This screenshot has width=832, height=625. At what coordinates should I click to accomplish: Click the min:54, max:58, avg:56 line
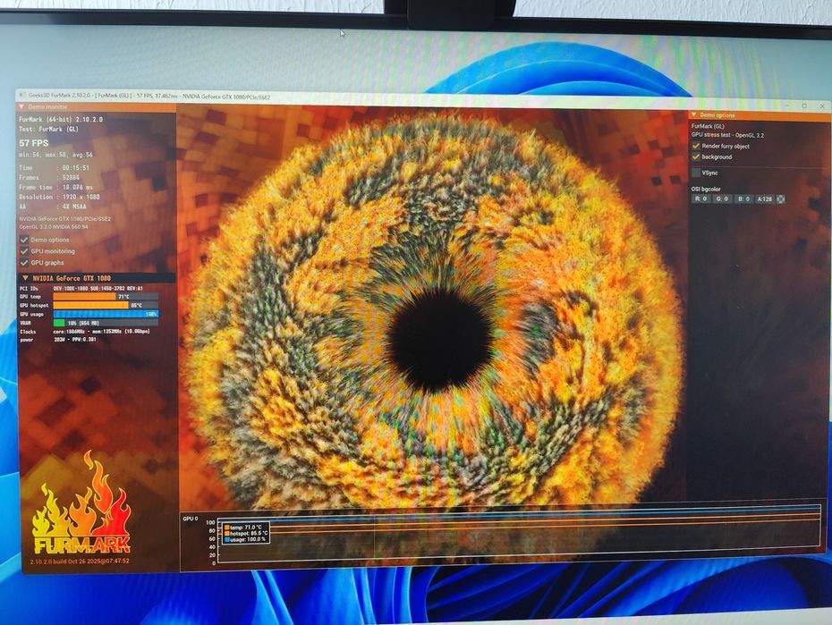pos(55,155)
